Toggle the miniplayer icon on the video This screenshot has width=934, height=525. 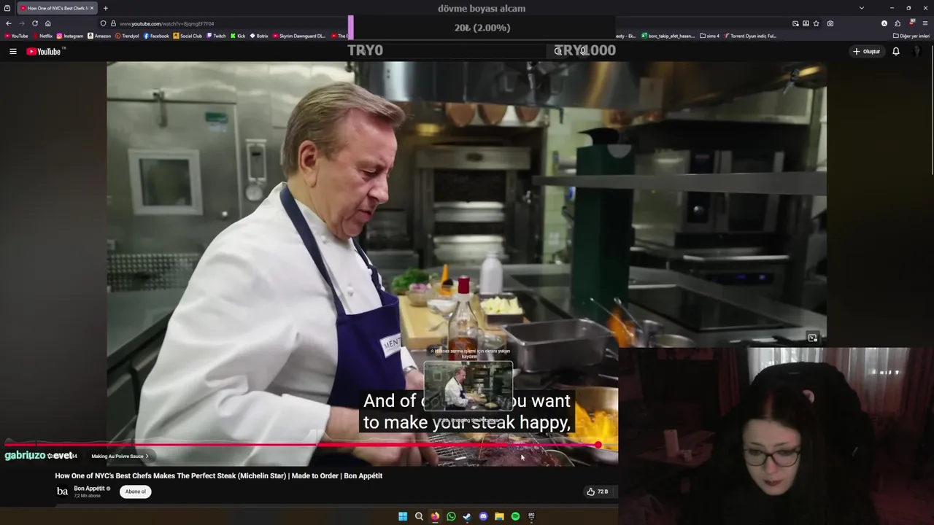click(x=812, y=338)
